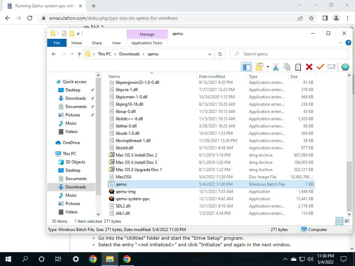This screenshot has height=266, width=355.
Task: Open recent locations dropdown in Explorer
Action: click(x=72, y=54)
